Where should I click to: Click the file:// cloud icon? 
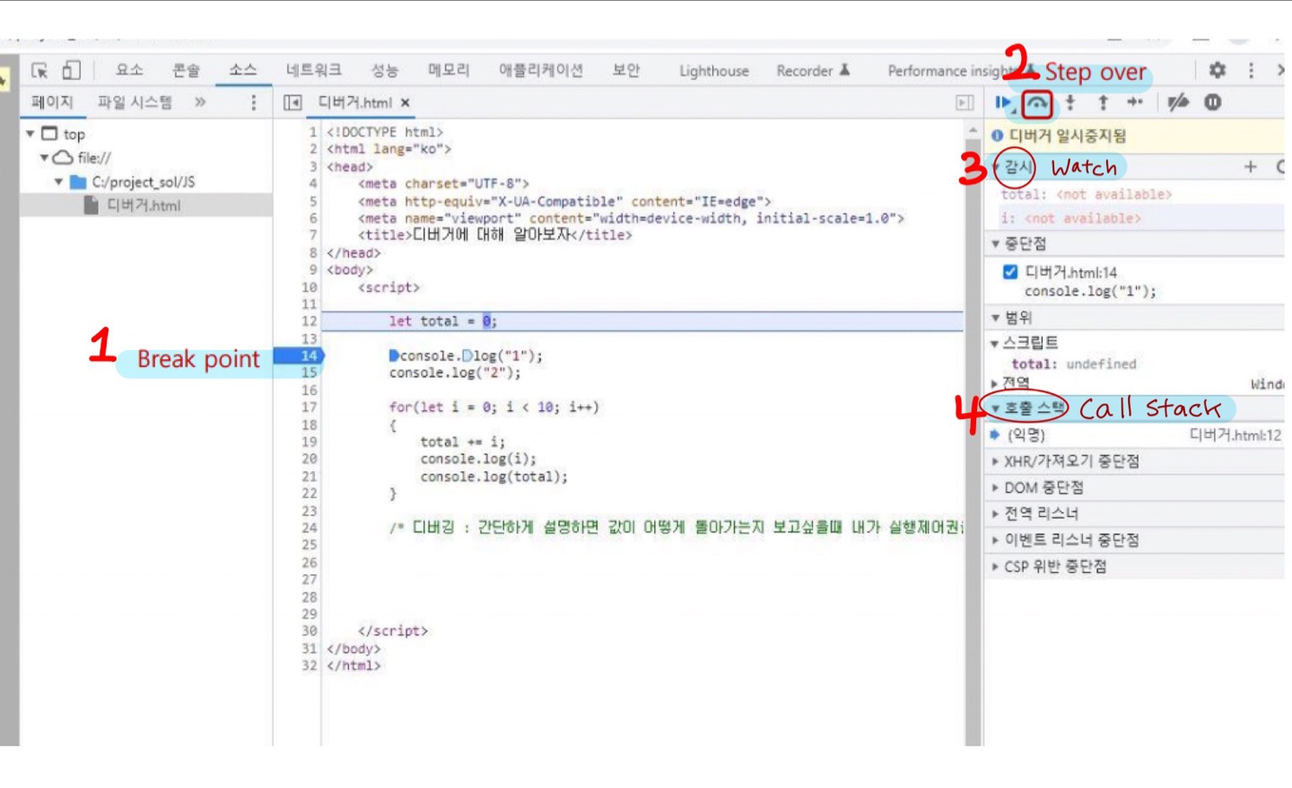click(63, 158)
